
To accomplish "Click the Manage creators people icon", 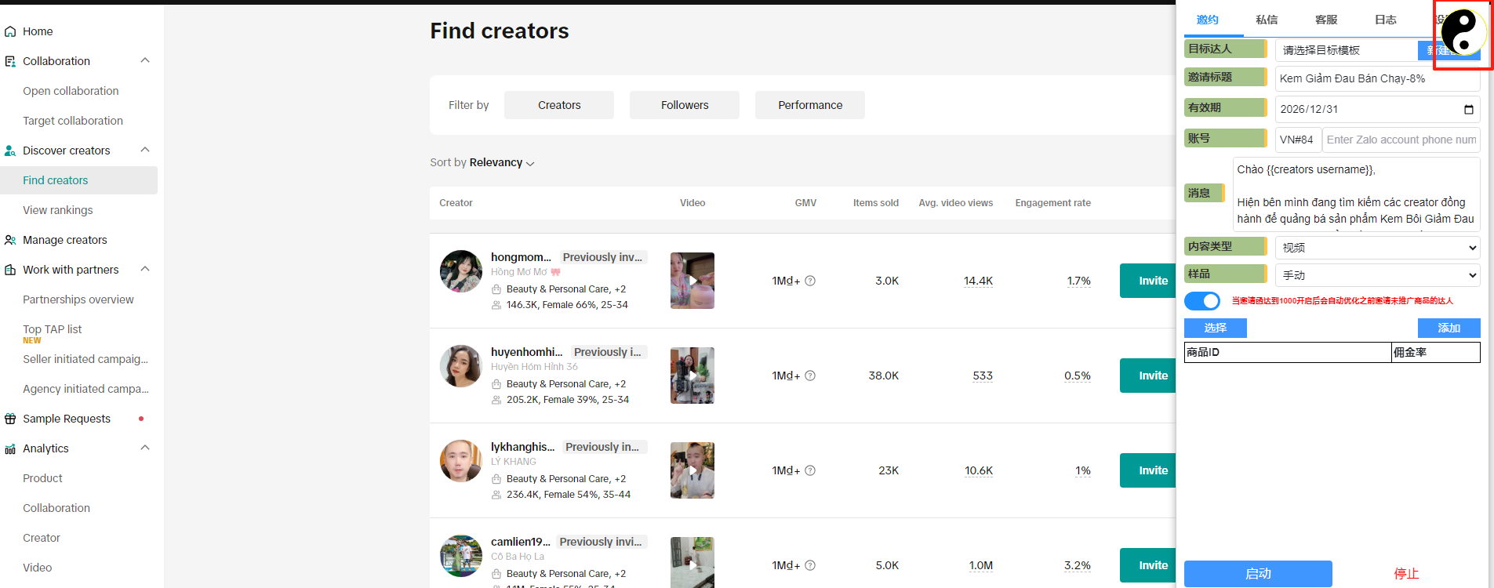I will coord(10,240).
